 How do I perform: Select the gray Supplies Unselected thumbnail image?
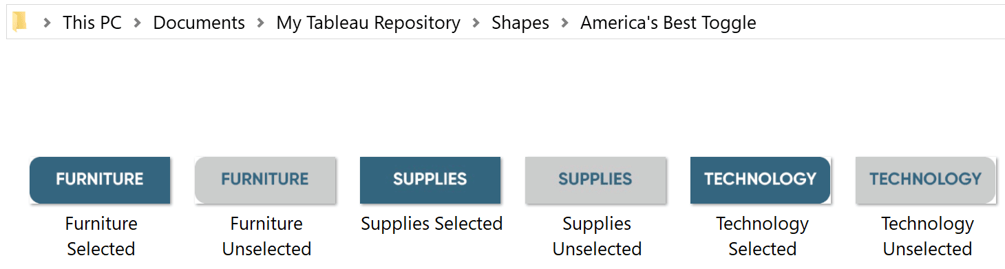click(595, 180)
